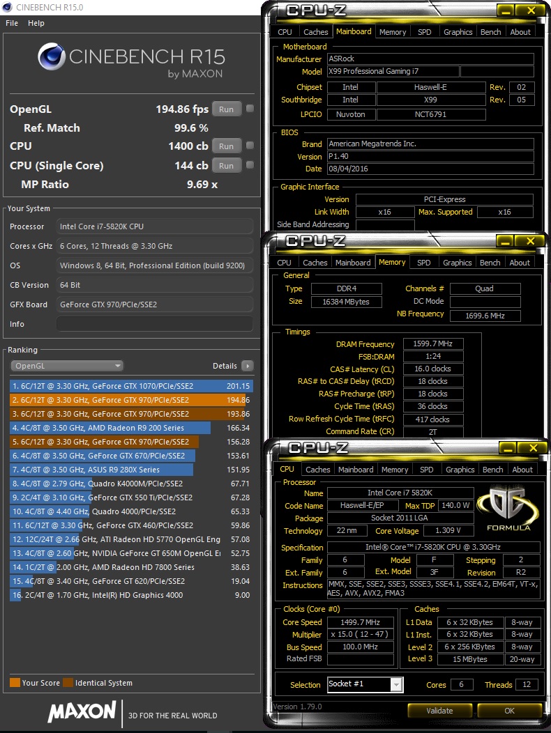This screenshot has height=733, width=551.
Task: Select ranking row 4 AMD Radeon R9 200 Series
Action: point(132,428)
